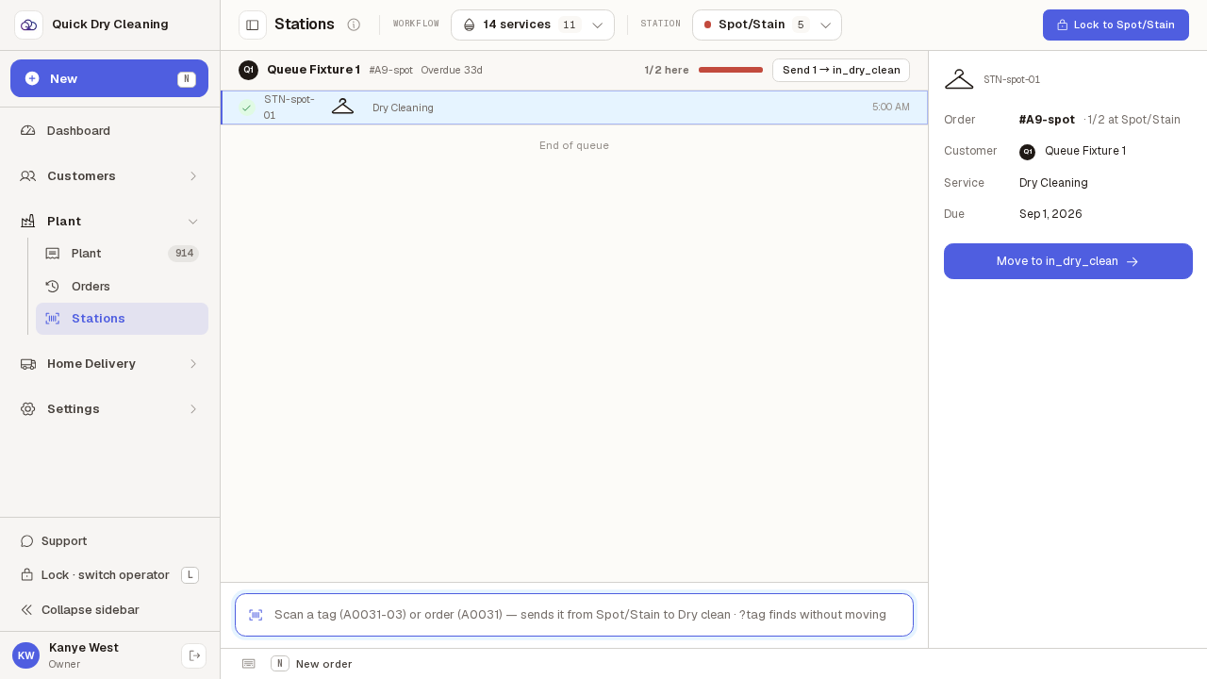Collapse the Plant section
The width and height of the screenshot is (1207, 679).
coord(110,221)
